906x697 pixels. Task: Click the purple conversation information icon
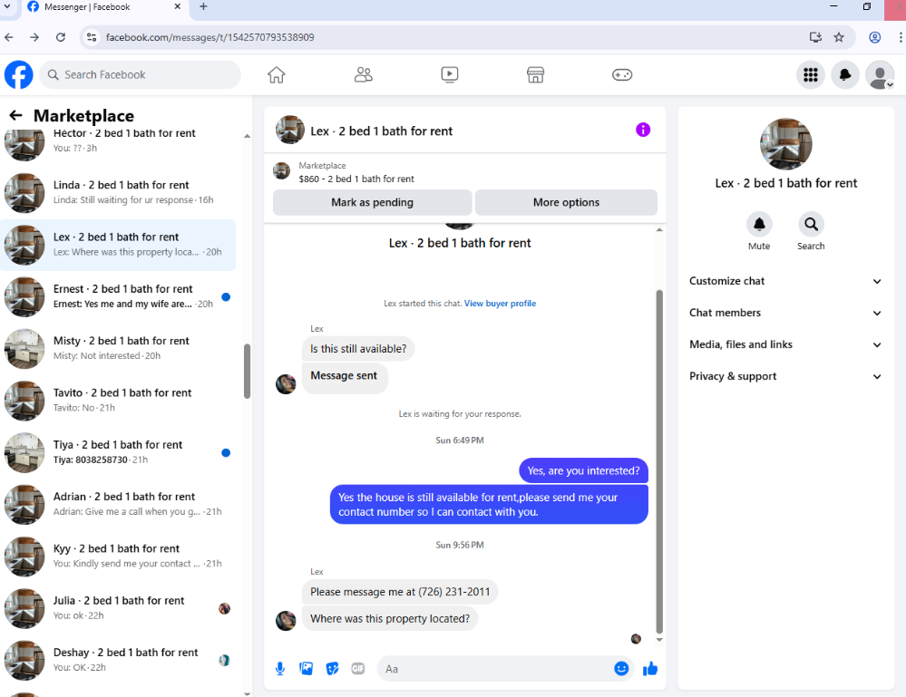(643, 130)
